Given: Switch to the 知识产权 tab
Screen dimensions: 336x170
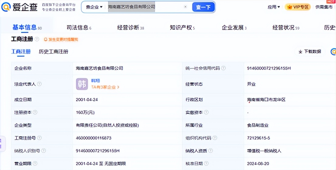Looking at the screenshot, I should (x=182, y=28).
